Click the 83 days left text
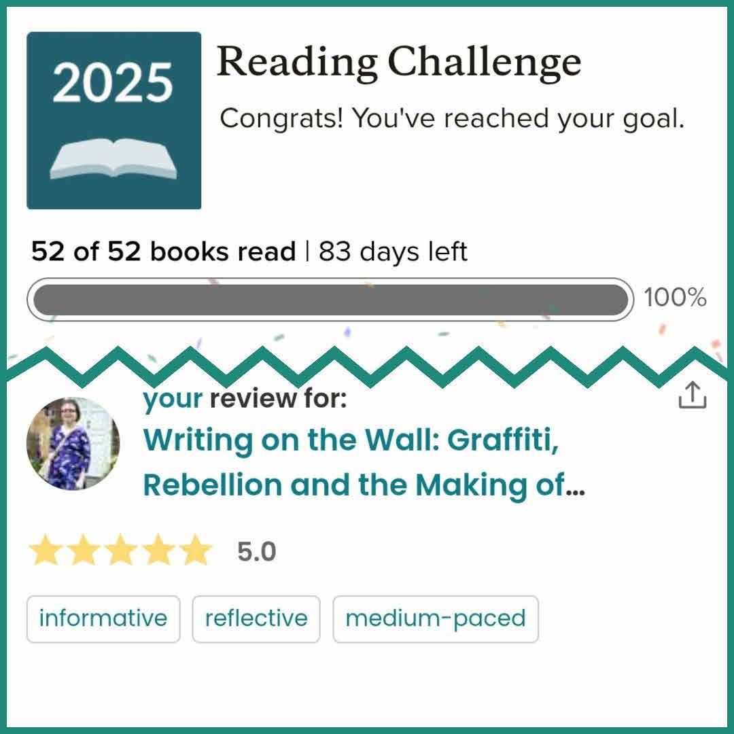This screenshot has height=734, width=734. click(x=393, y=252)
